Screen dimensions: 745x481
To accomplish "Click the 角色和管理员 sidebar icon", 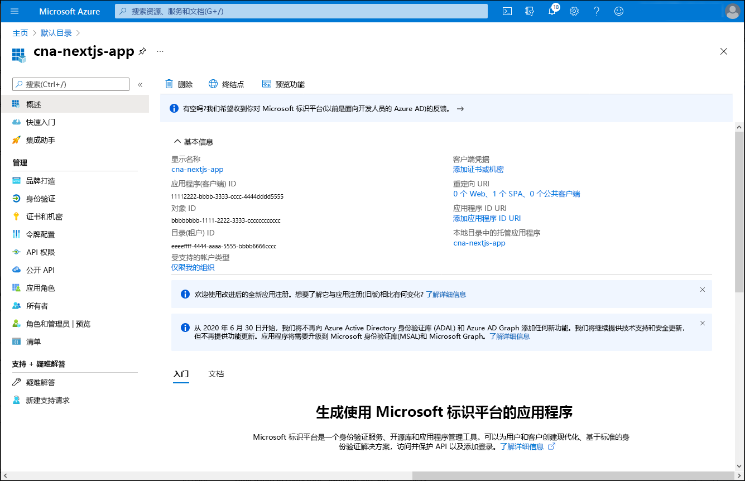I will coord(16,324).
